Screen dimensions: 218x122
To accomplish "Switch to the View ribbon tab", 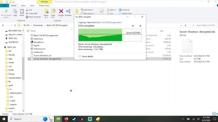I will pos(32,5).
